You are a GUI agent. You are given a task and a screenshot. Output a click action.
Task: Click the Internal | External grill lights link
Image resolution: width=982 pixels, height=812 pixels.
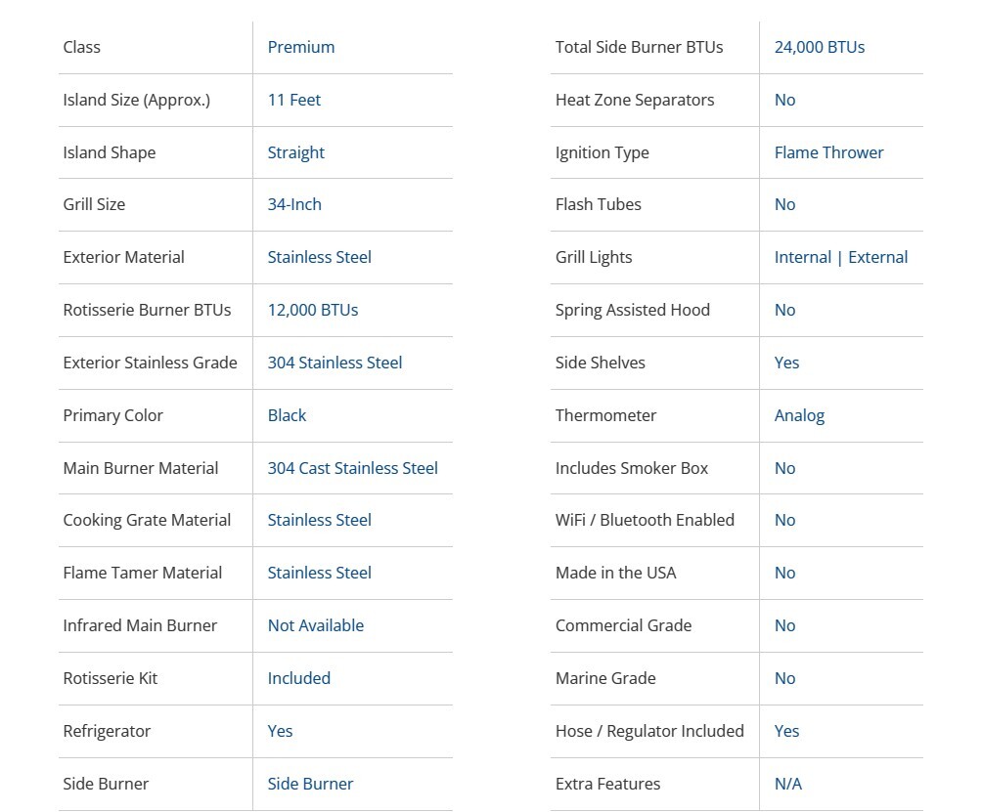(x=840, y=257)
